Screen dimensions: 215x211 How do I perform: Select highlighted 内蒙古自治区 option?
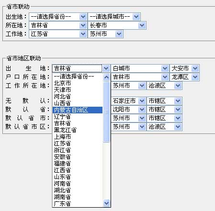tap(78, 110)
